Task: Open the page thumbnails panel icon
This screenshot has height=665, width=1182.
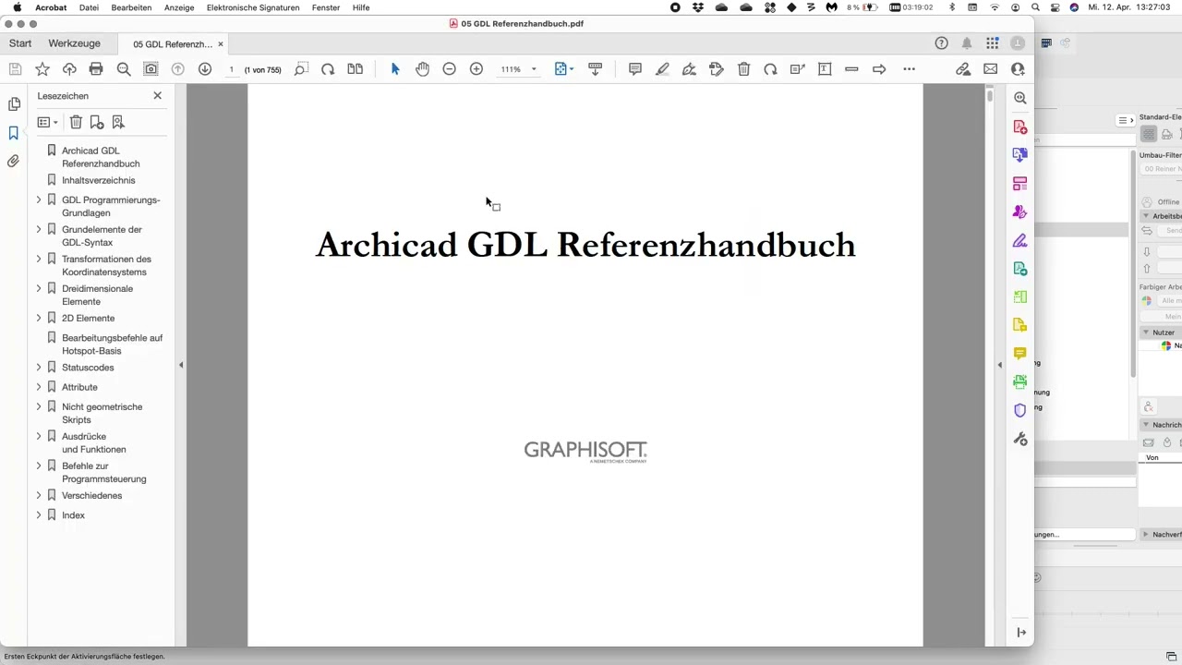Action: (x=14, y=104)
